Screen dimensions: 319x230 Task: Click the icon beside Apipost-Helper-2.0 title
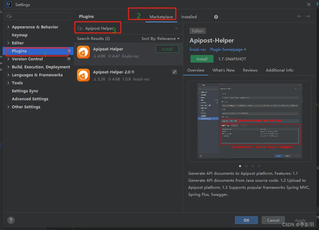tap(133, 72)
